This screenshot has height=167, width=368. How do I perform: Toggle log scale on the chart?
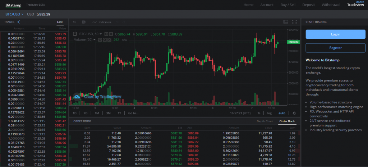point(269,113)
